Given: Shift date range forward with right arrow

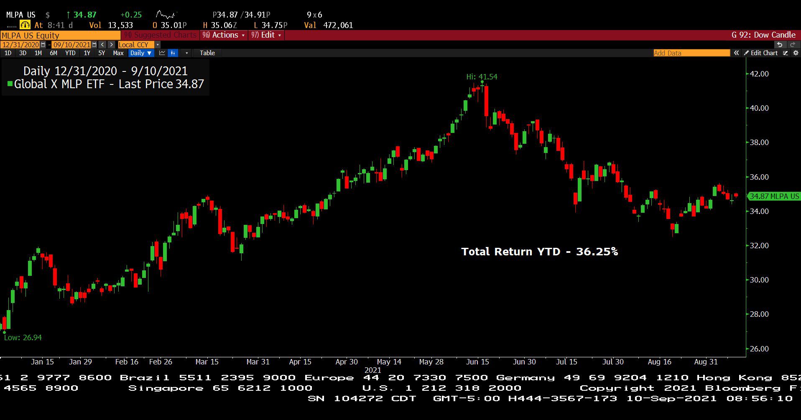Looking at the screenshot, I should [111, 45].
